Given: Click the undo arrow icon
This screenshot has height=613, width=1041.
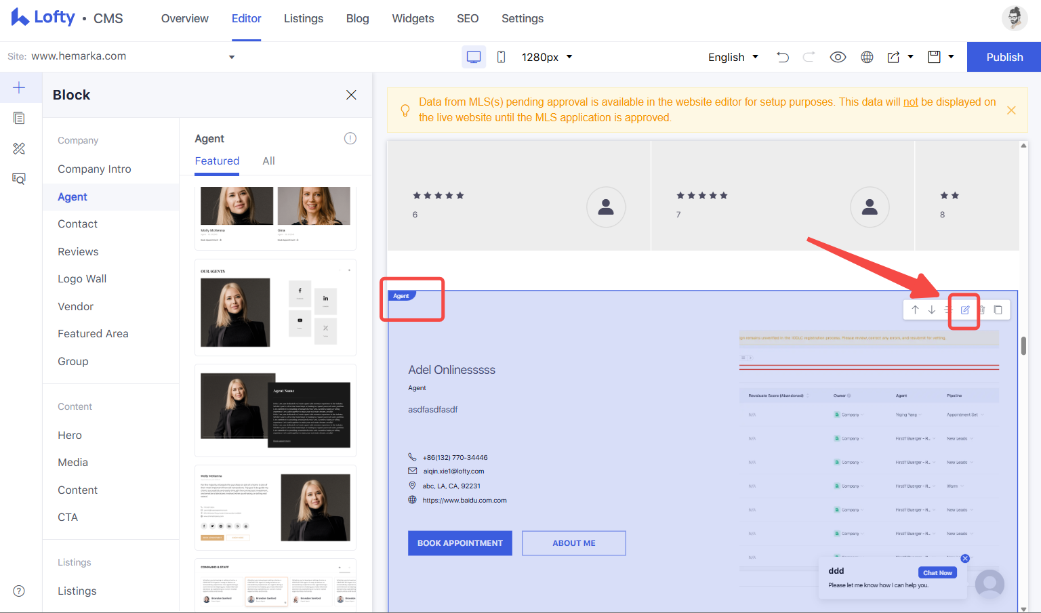Looking at the screenshot, I should (783, 57).
